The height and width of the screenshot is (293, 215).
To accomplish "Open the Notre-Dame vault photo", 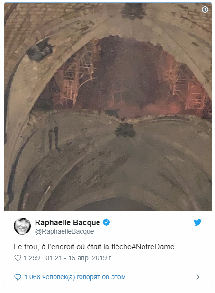I will click(x=108, y=107).
